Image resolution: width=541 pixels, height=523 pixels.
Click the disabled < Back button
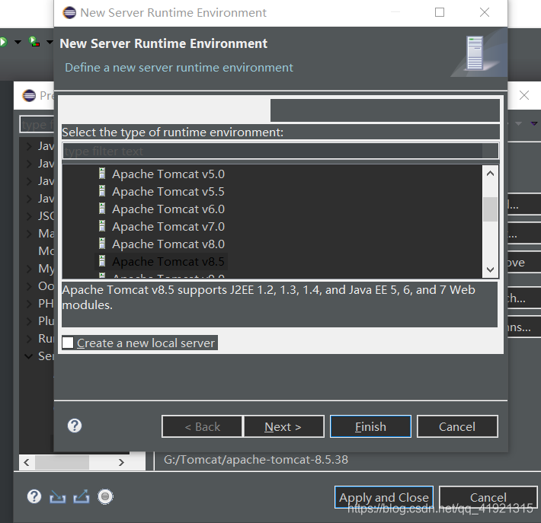tap(202, 426)
